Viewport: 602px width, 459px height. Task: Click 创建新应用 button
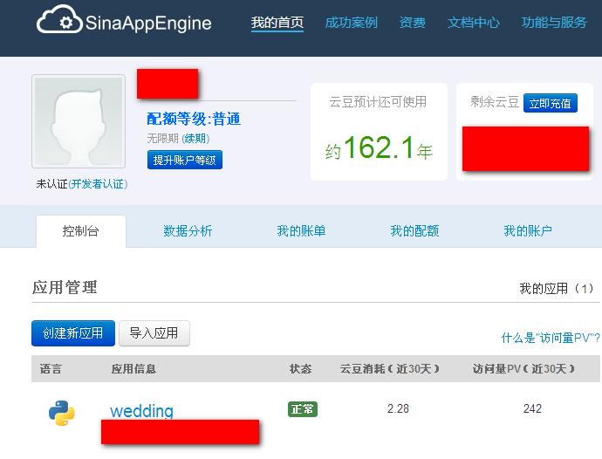[73, 333]
